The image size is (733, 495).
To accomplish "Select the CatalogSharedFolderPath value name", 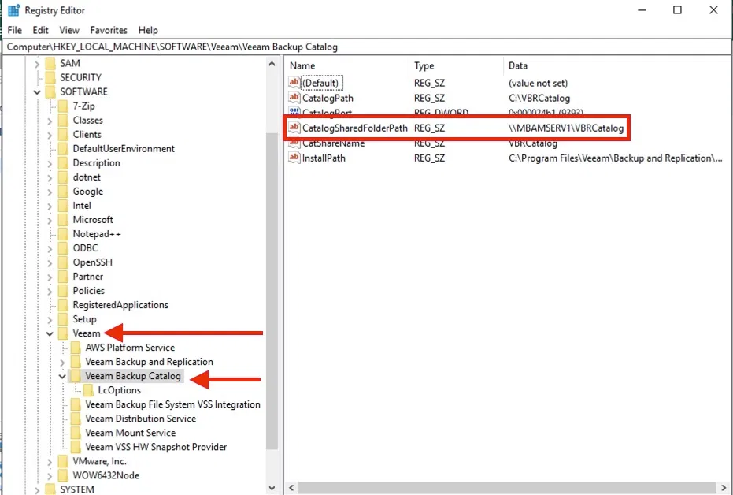I will click(355, 128).
